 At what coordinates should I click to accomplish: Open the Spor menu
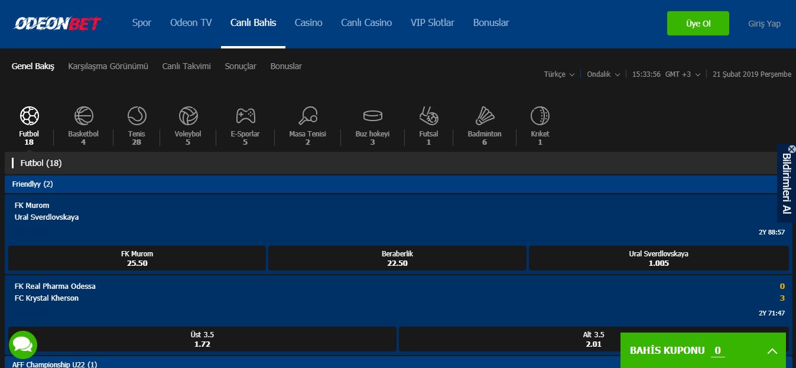coord(142,23)
